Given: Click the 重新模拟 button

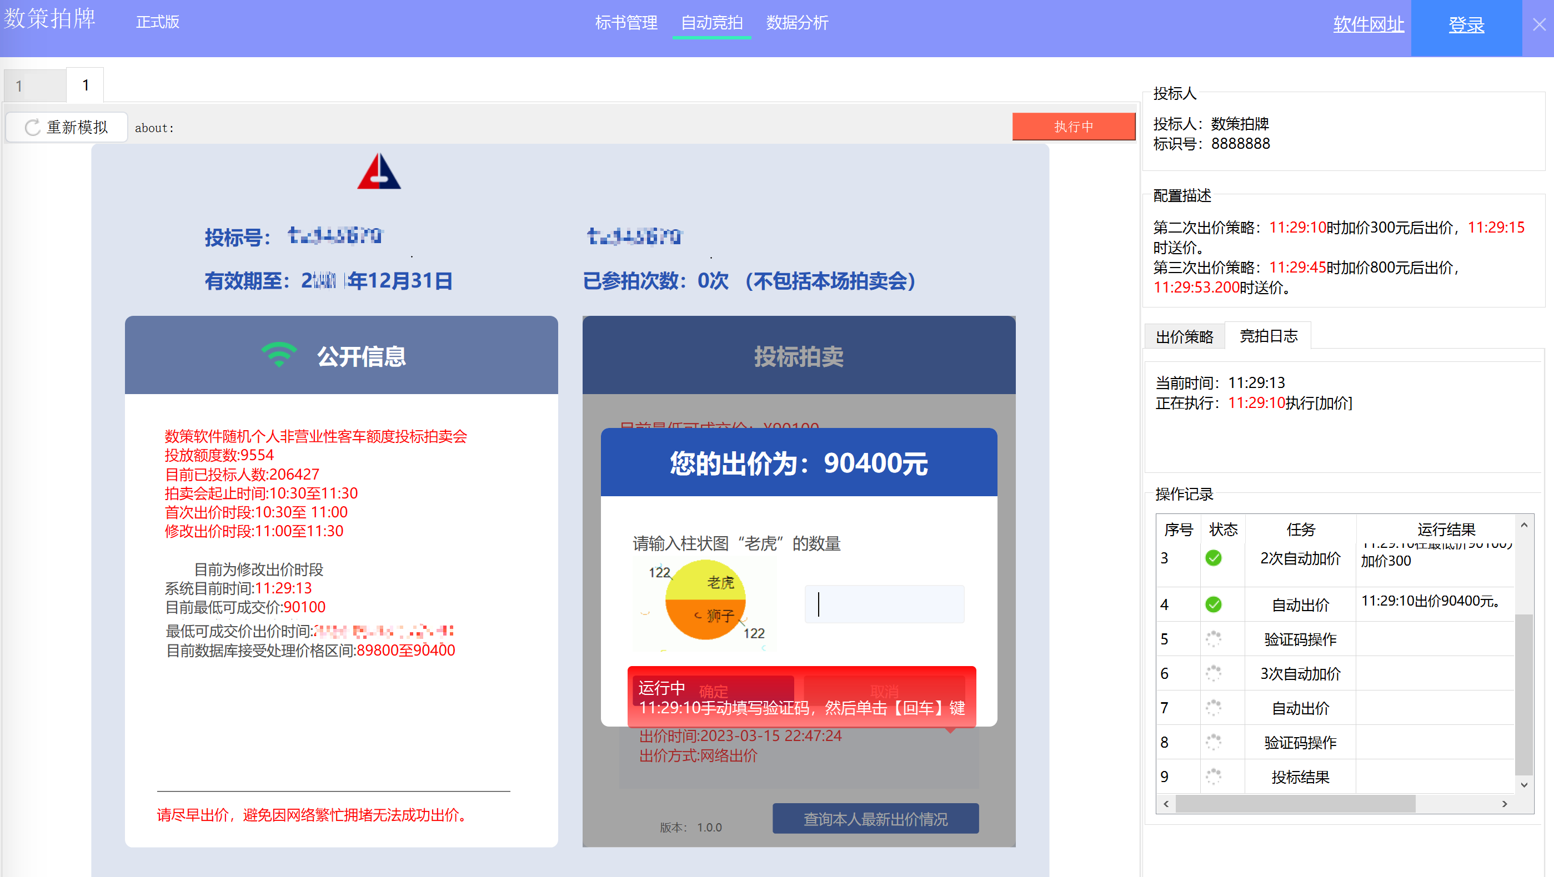Looking at the screenshot, I should (66, 127).
